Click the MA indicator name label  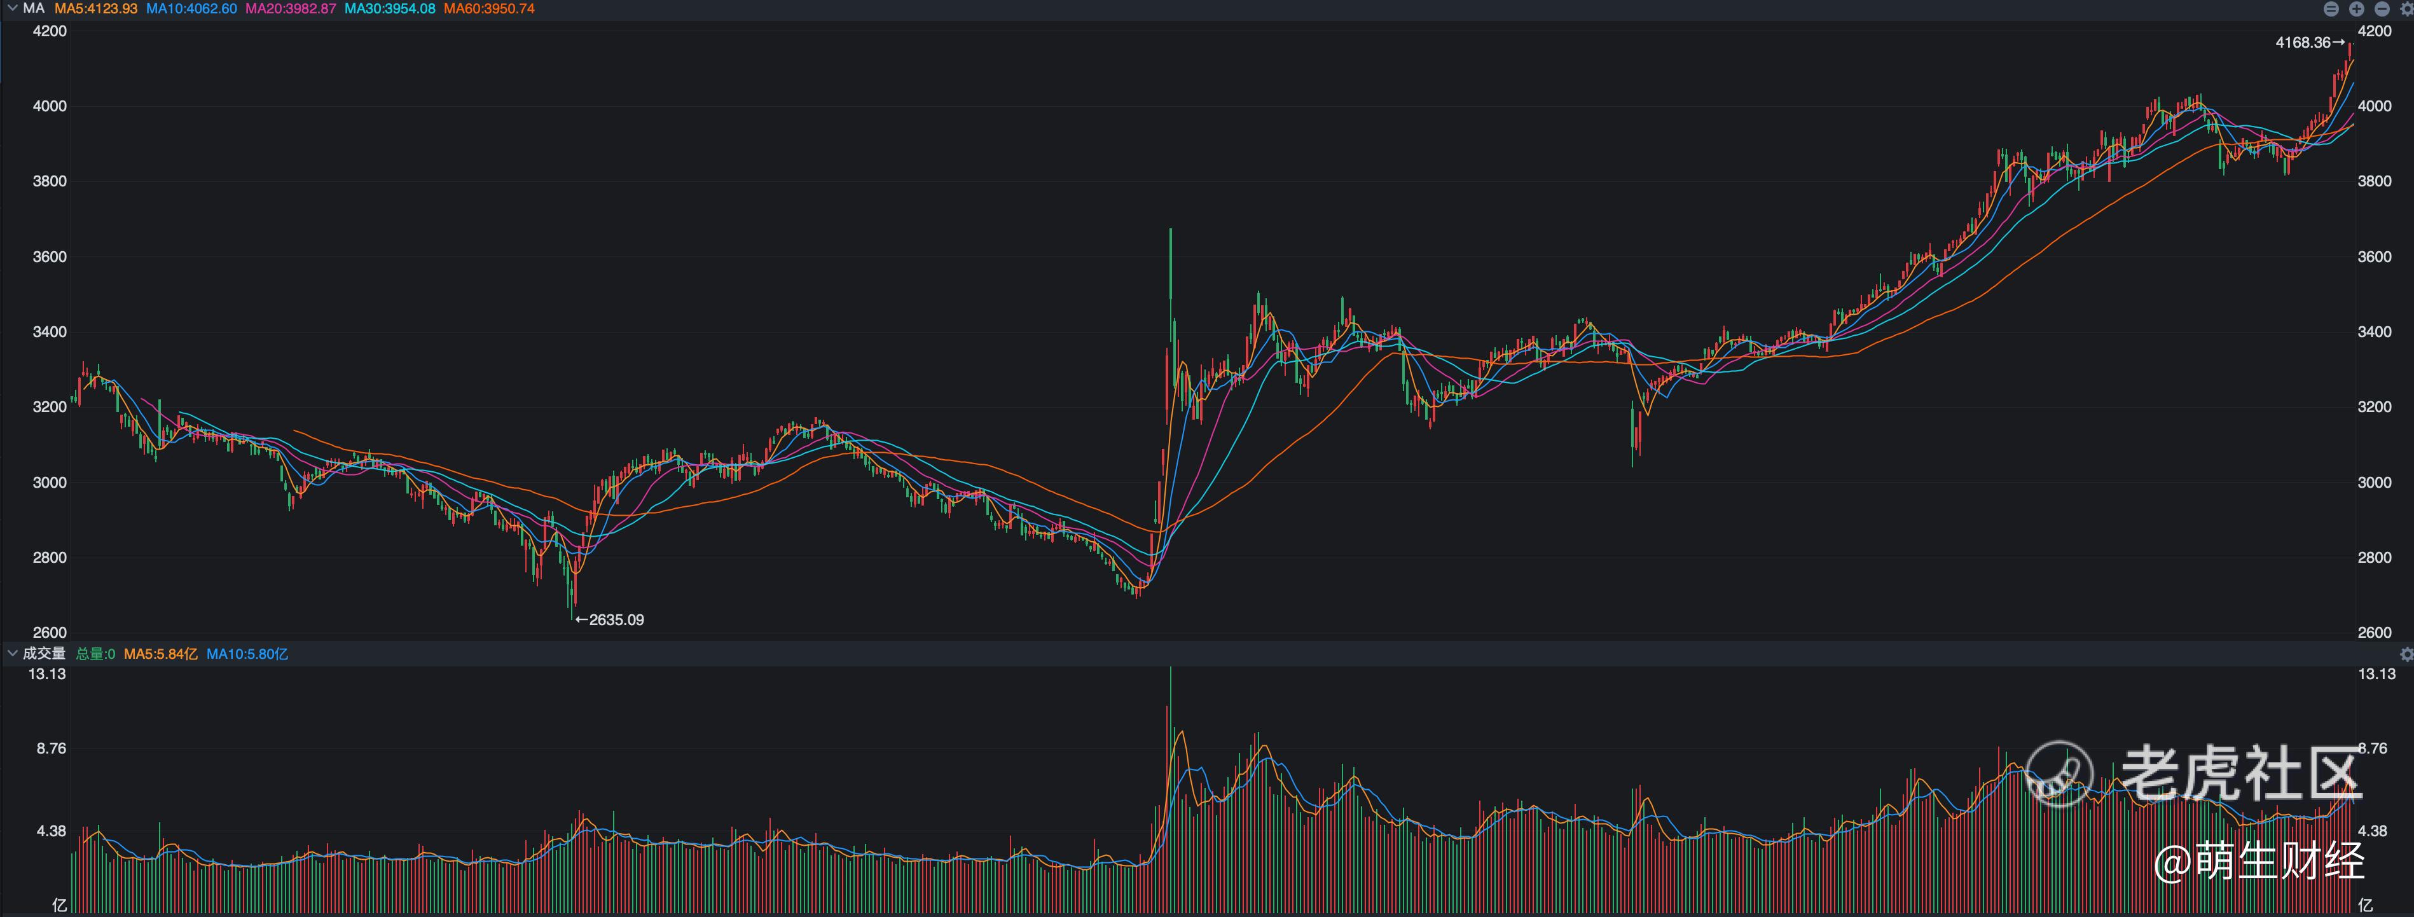pos(34,8)
